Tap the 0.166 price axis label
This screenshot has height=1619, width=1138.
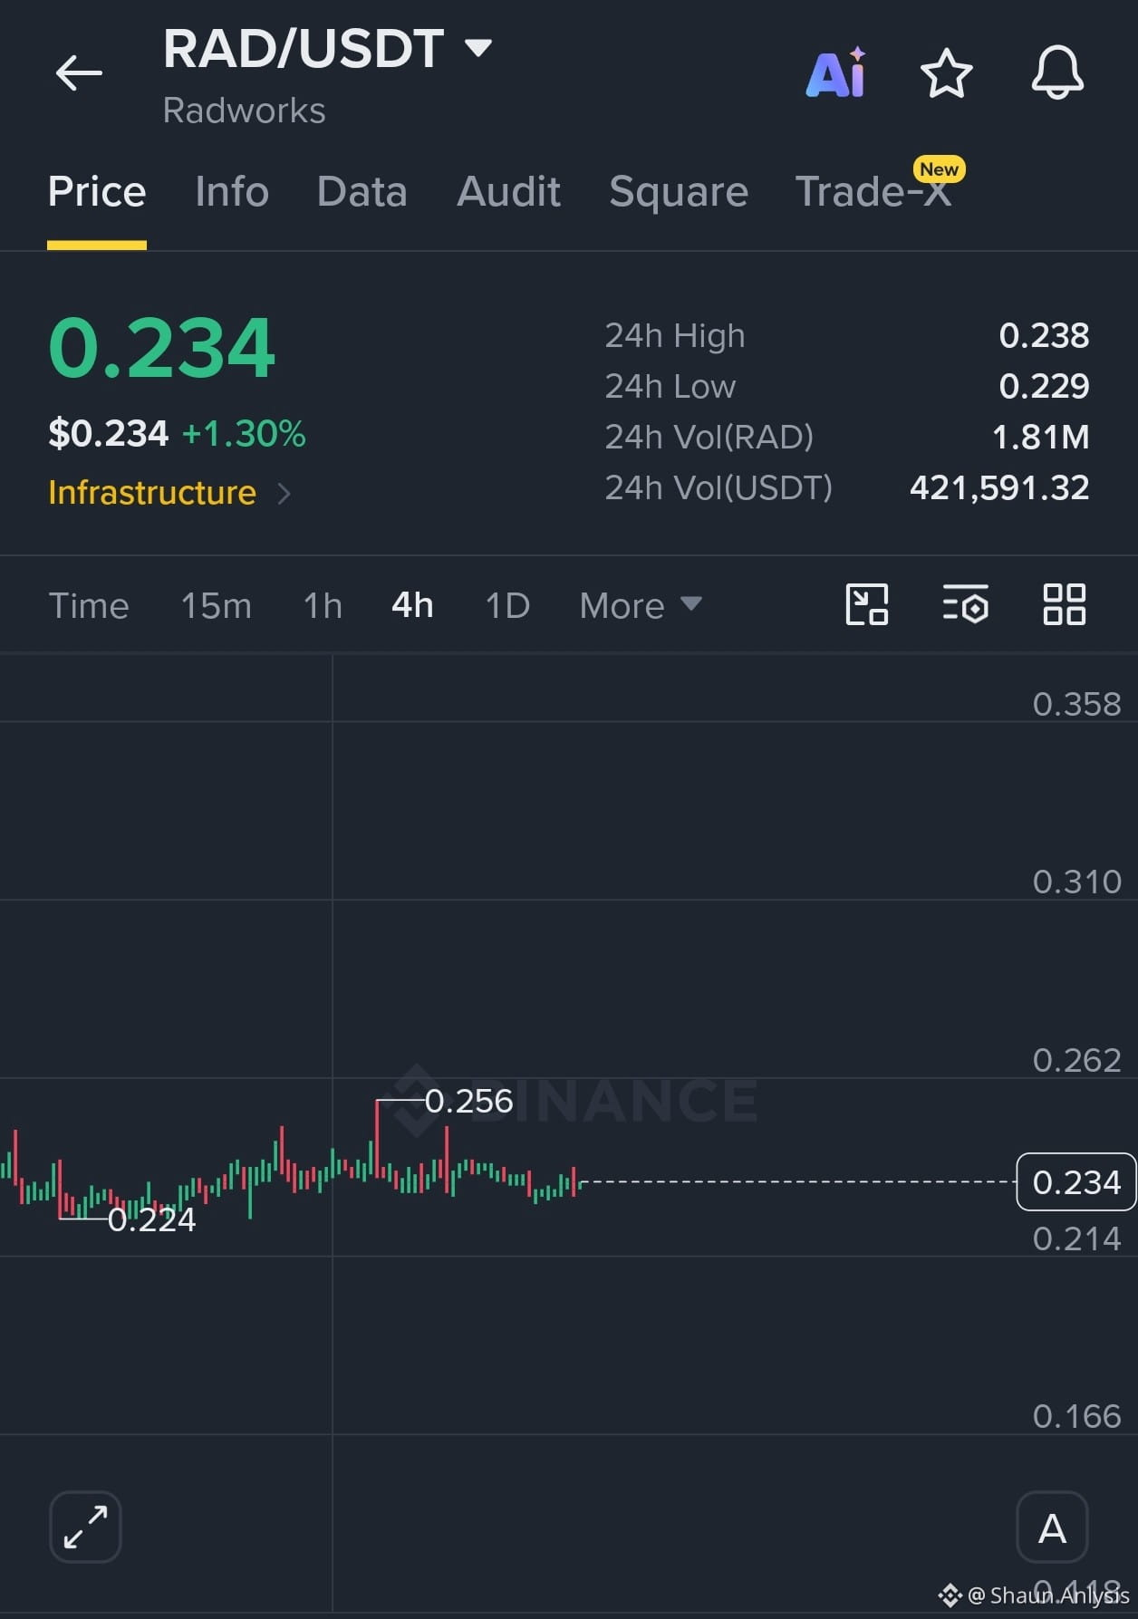(x=1076, y=1416)
